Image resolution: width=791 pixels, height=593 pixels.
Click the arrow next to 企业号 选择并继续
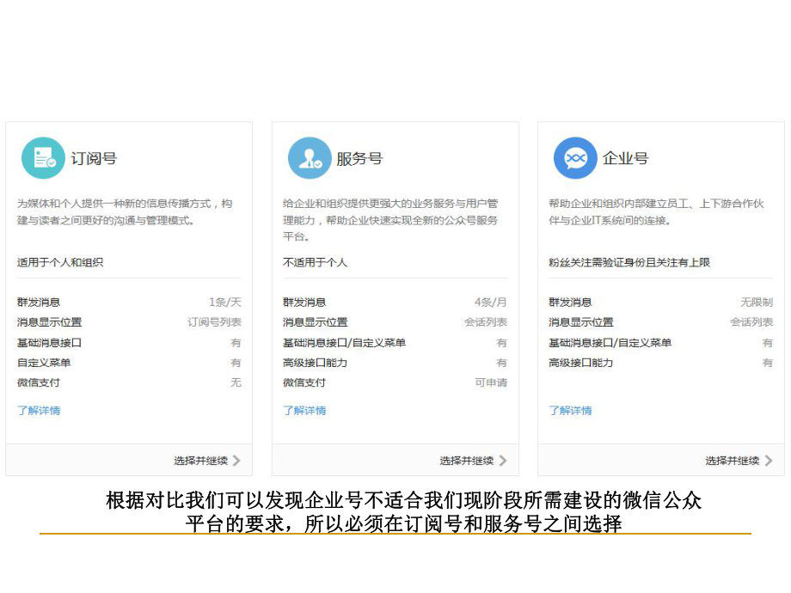click(769, 461)
